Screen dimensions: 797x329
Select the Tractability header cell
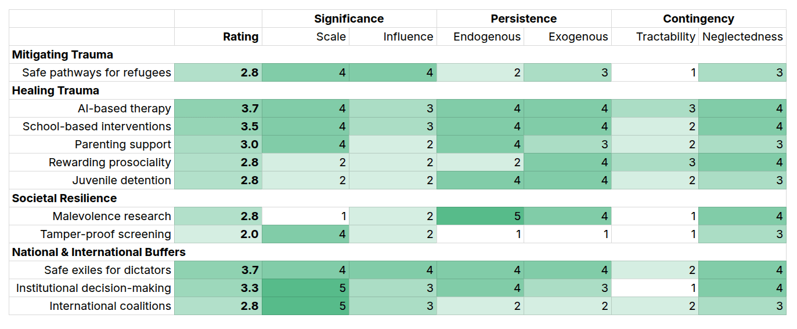655,36
